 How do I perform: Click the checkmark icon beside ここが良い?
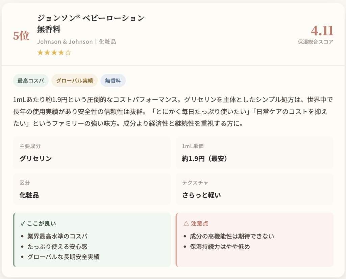(23, 223)
